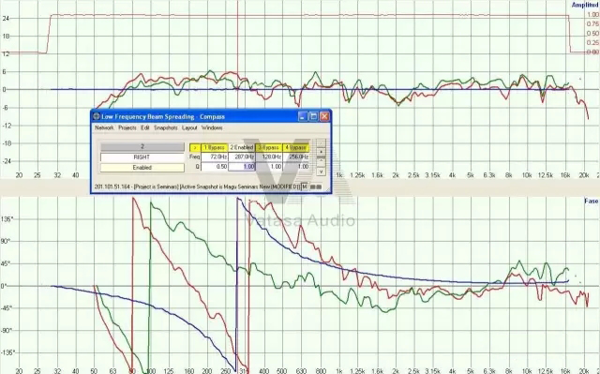Select the 72.0Hz frequency field
600x374 pixels.
coord(215,157)
